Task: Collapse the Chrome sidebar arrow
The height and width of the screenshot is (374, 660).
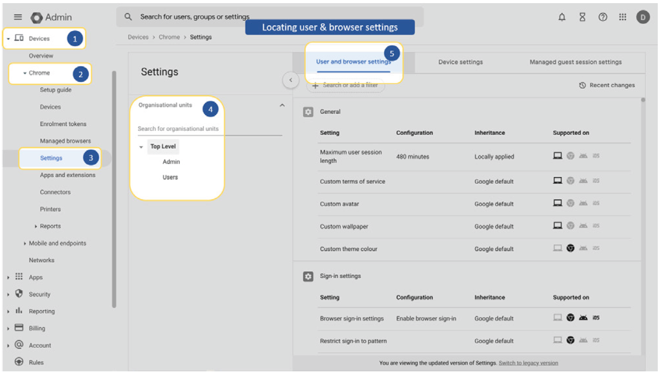Action: (x=25, y=73)
